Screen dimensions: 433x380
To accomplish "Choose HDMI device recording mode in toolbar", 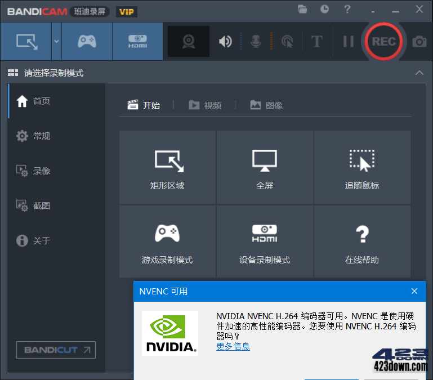I will pyautogui.click(x=137, y=42).
